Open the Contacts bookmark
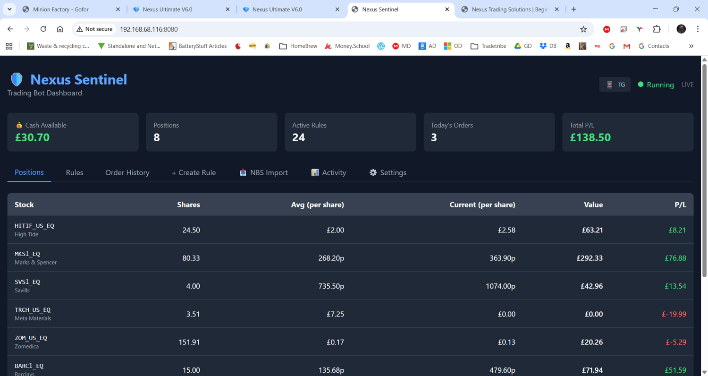708x376 pixels. (654, 46)
